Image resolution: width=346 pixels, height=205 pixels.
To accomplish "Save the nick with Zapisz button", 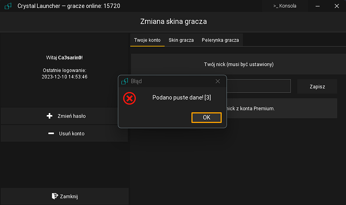I will [317, 86].
